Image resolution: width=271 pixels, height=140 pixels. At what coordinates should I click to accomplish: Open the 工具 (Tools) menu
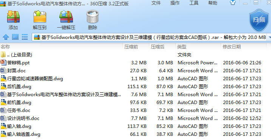194,3
